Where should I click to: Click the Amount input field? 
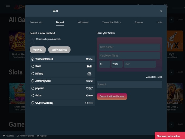(x=129, y=85)
